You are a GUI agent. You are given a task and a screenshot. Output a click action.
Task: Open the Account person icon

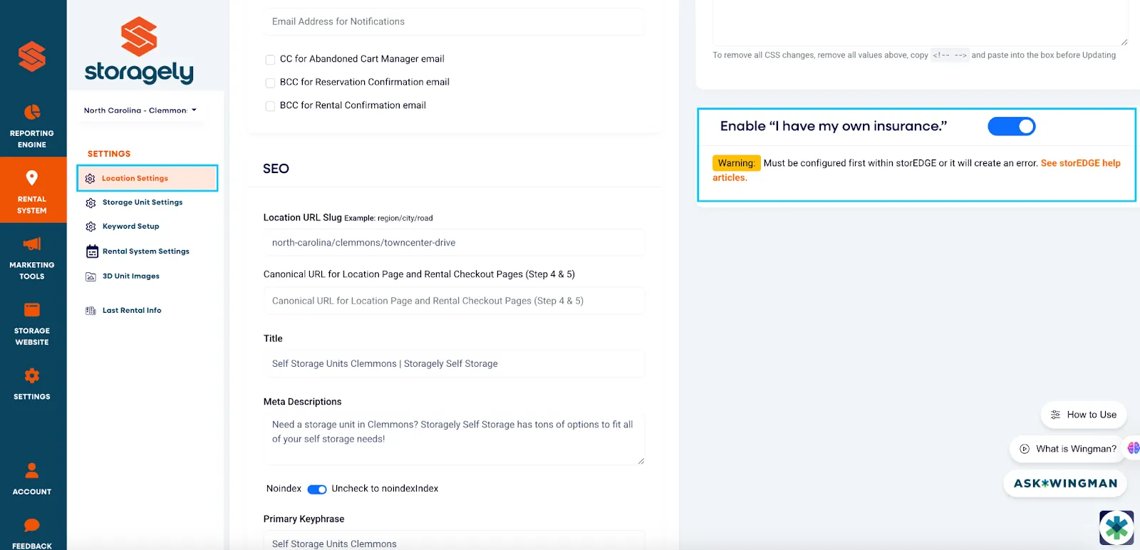(x=32, y=470)
